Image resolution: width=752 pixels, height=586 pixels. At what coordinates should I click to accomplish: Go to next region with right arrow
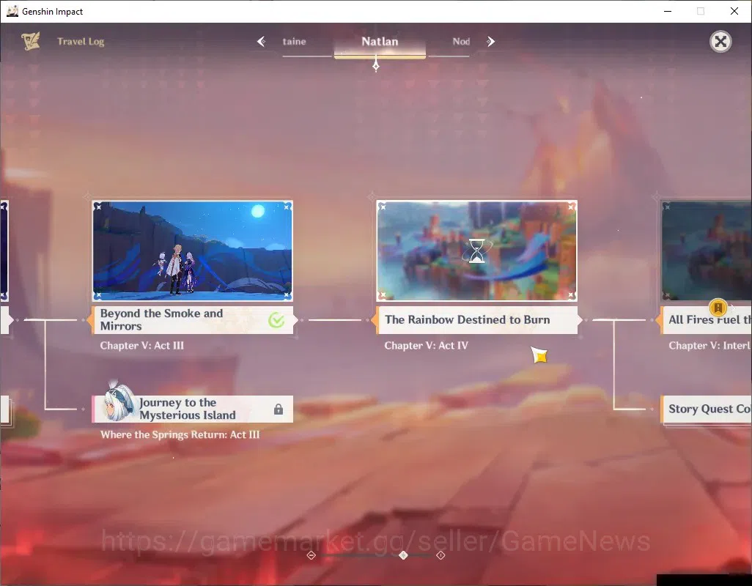490,42
